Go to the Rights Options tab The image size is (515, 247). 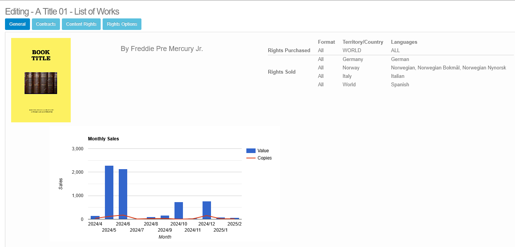(x=122, y=24)
